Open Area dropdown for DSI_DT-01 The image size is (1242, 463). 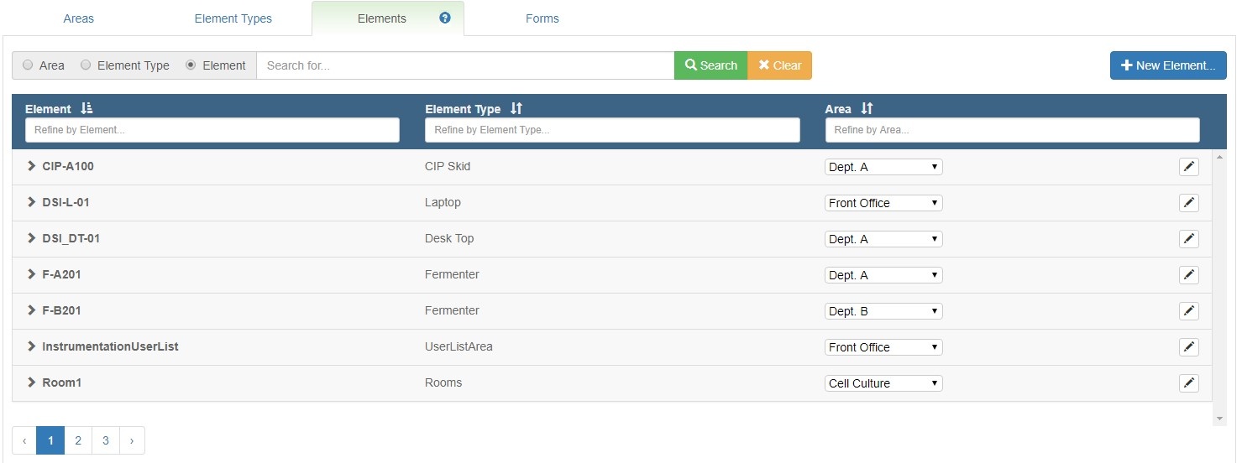(883, 239)
